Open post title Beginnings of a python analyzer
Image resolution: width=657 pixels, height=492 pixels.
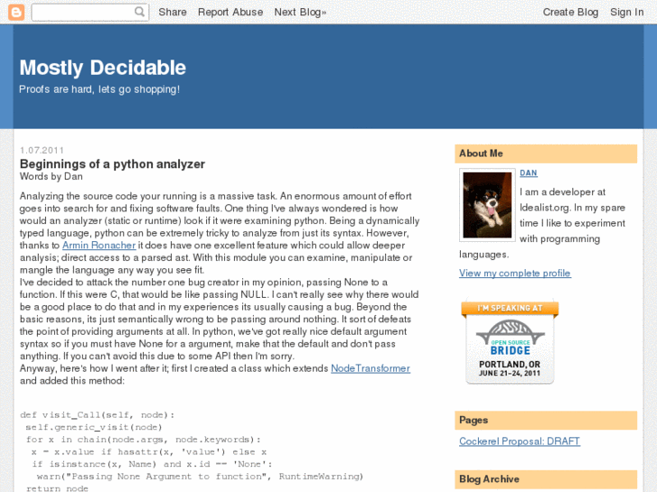pyautogui.click(x=112, y=163)
